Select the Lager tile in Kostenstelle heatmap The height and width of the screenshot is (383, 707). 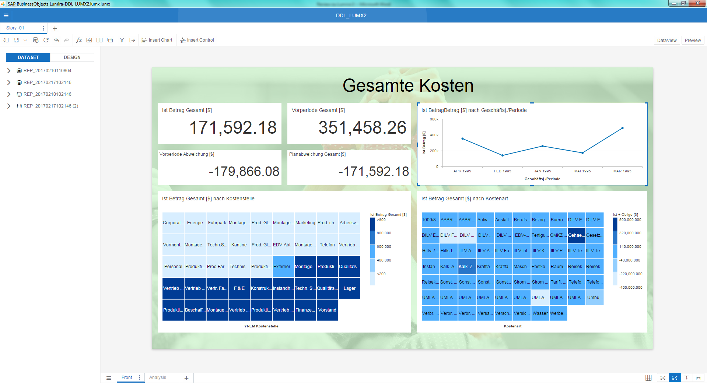[349, 288]
